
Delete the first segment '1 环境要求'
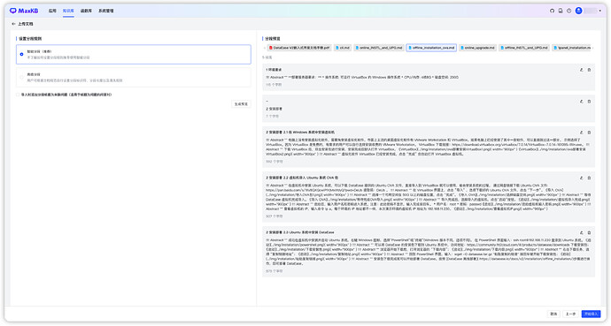[x=589, y=70]
